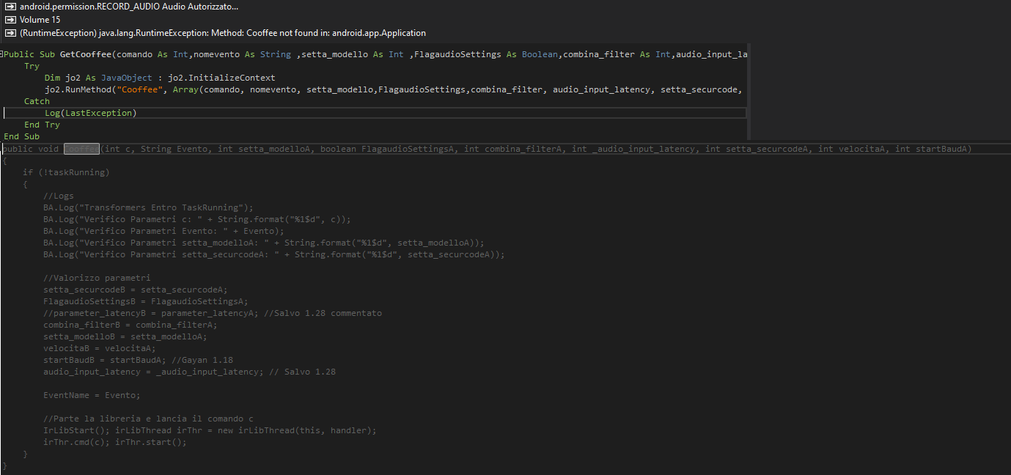This screenshot has height=475, width=1011.
Task: Click 'FlagaudioSettingsB = FlagaudioSettingsA;' line
Action: pyautogui.click(x=146, y=301)
